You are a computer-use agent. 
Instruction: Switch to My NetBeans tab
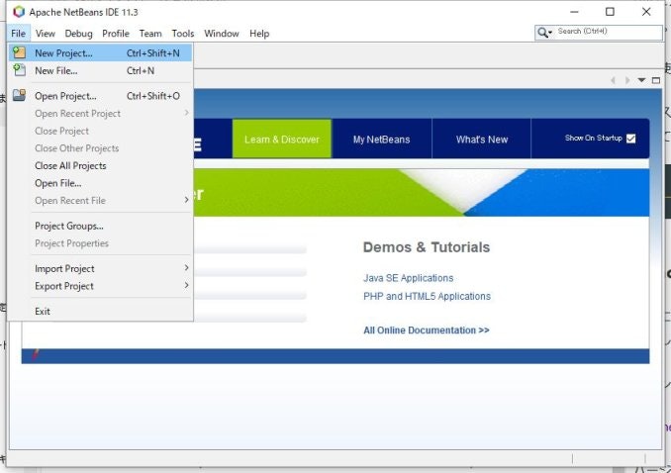[x=381, y=140]
